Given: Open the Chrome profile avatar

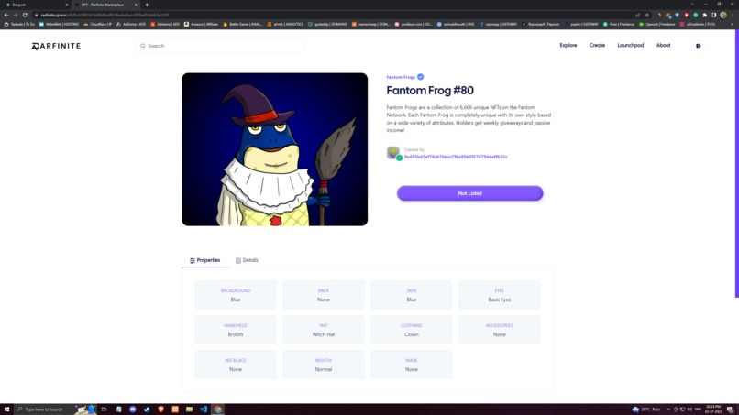Looking at the screenshot, I should click(723, 15).
